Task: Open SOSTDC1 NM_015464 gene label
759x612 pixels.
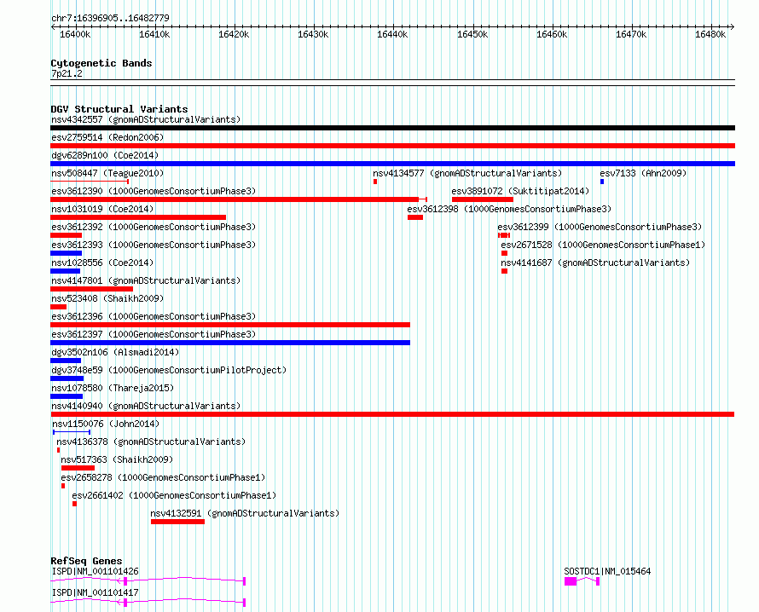Action: click(x=607, y=571)
